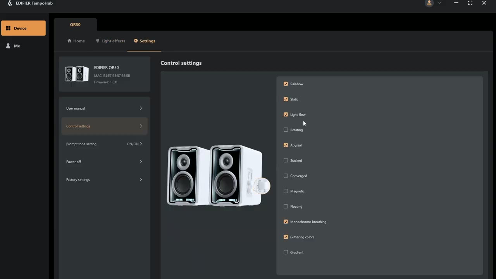
Task: Click the user account avatar
Action: tap(429, 3)
